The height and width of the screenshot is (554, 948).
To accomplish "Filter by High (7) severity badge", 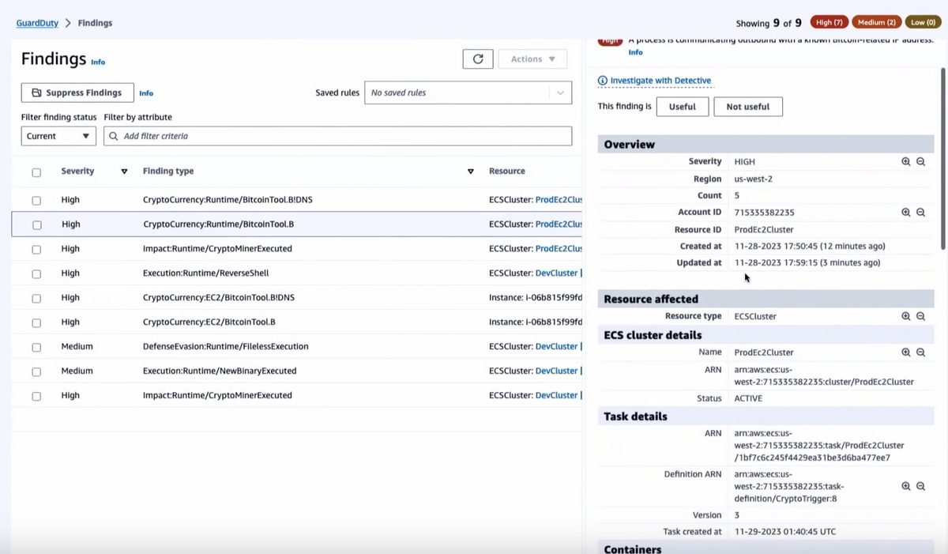I will tap(830, 23).
